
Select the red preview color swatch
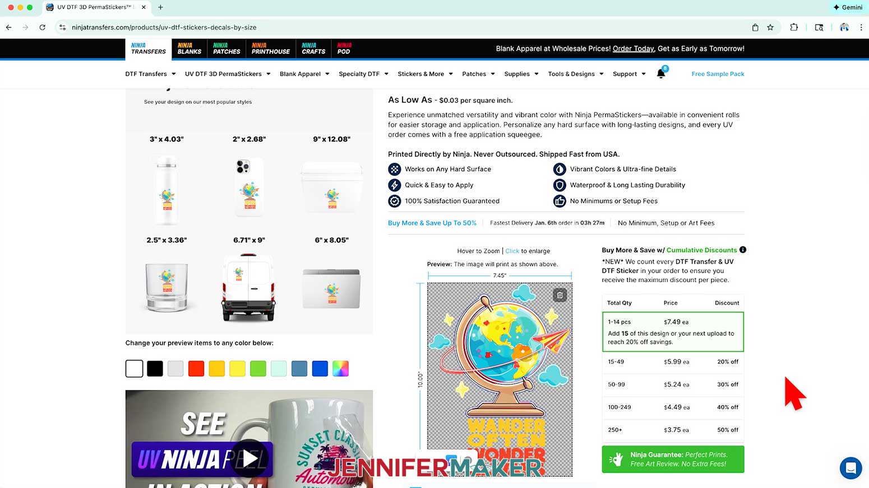pos(196,368)
